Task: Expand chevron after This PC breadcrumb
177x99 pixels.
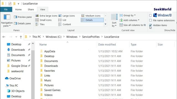Action: (x=43, y=37)
